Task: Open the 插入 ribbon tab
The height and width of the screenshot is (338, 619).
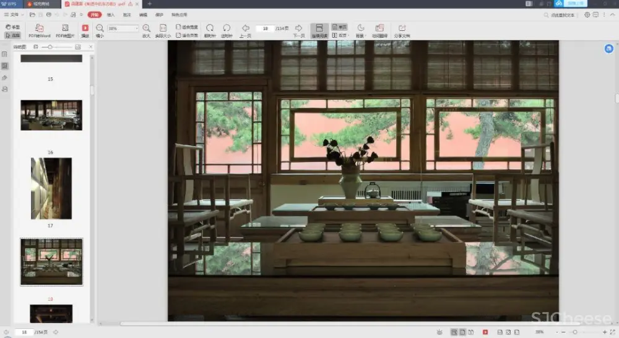Action: (x=111, y=14)
